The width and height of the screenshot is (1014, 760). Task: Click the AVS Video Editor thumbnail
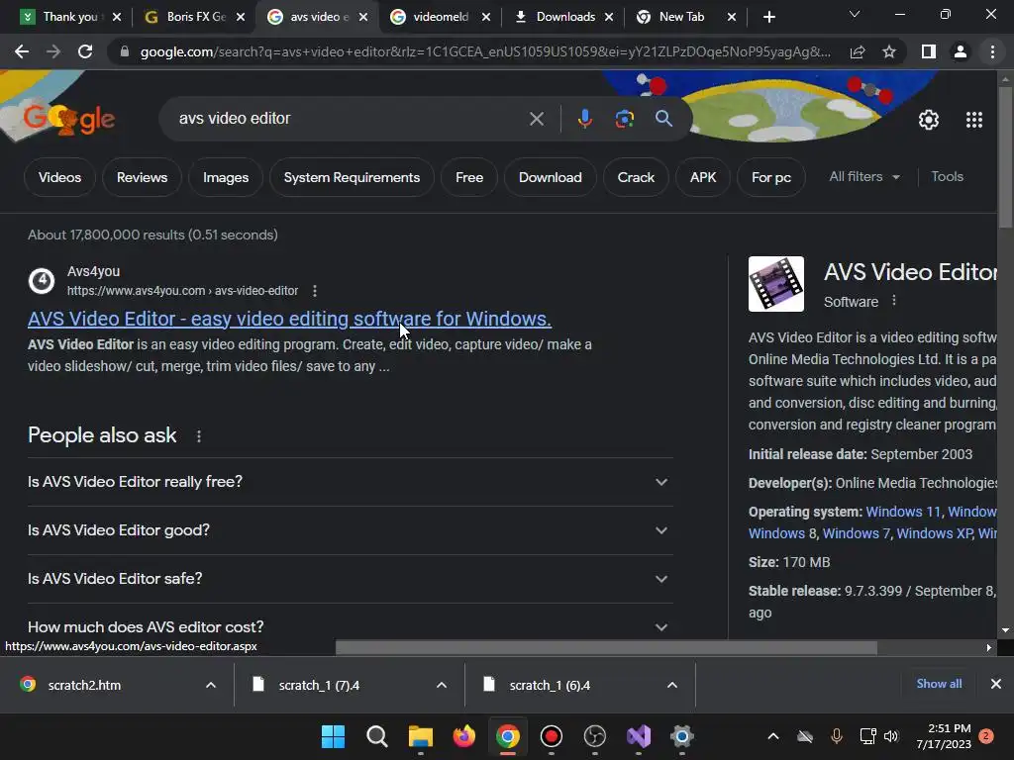pos(776,284)
